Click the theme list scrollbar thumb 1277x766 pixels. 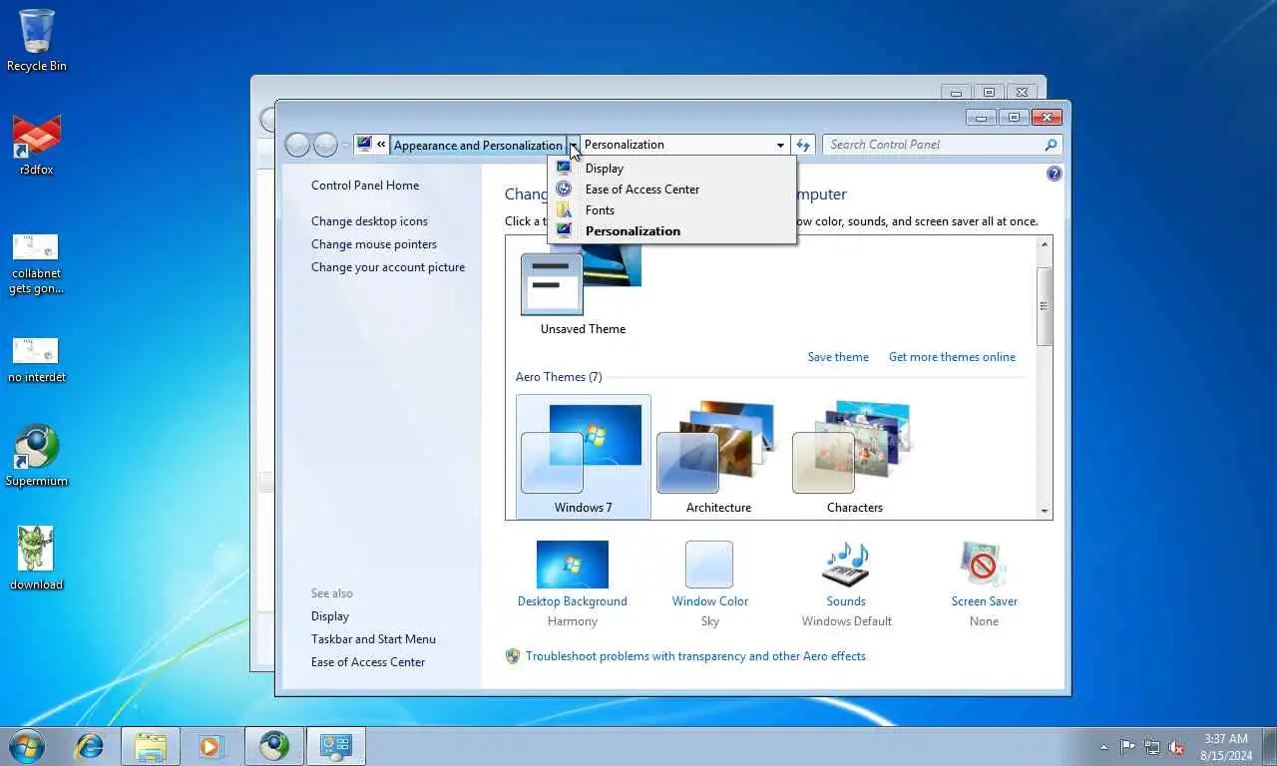[1045, 307]
